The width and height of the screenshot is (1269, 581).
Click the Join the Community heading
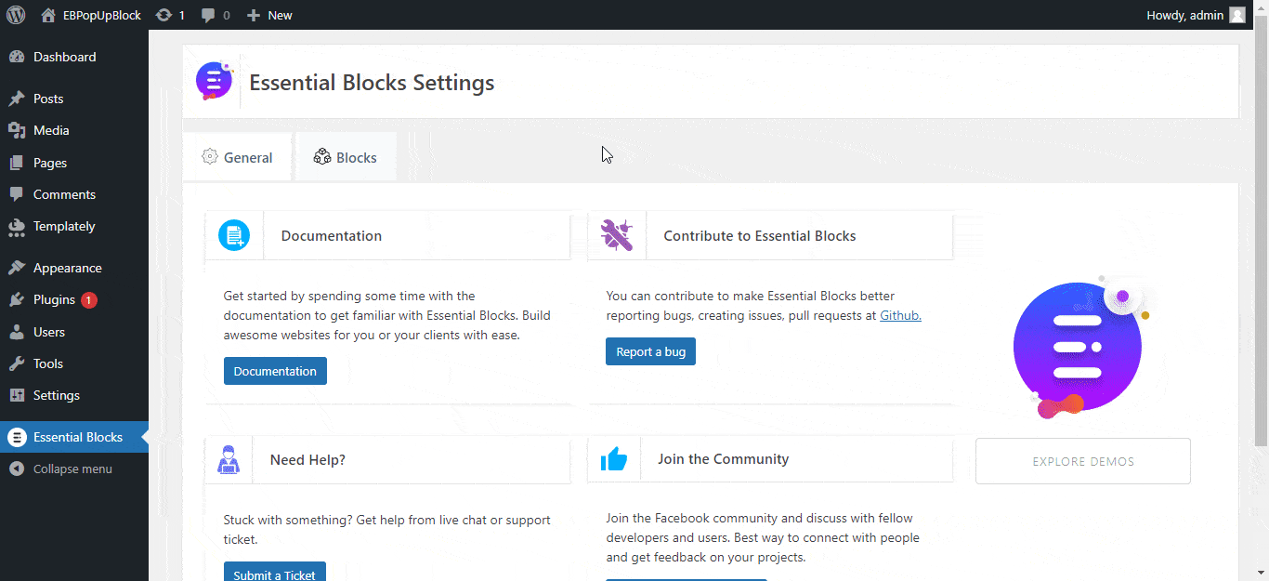click(724, 459)
